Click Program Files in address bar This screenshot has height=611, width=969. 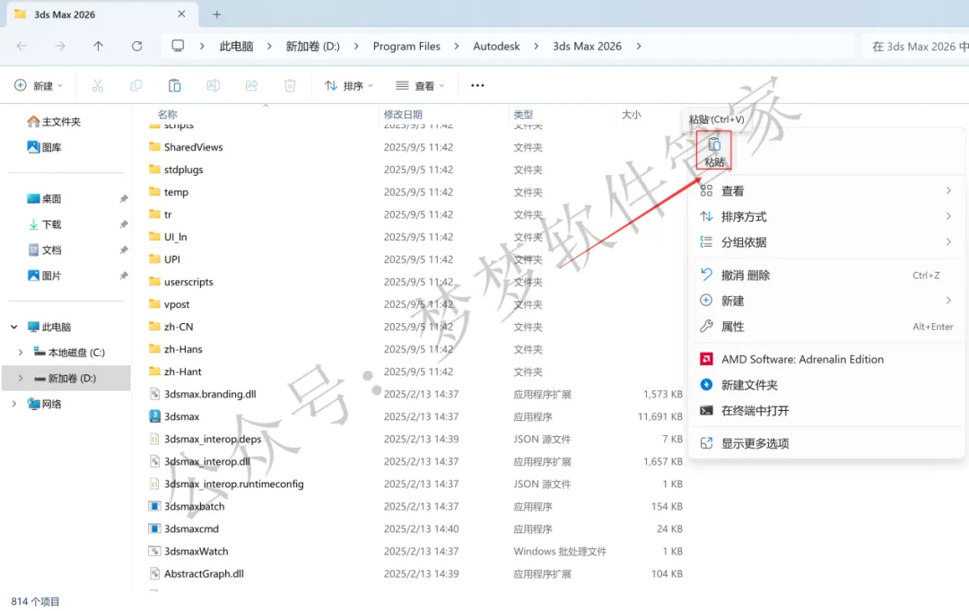pyautogui.click(x=406, y=47)
